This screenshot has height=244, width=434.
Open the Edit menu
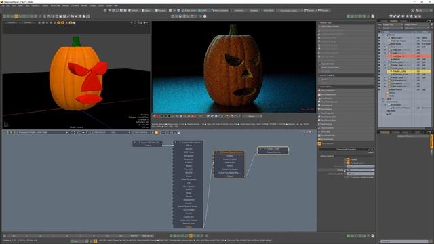[x=8, y=5]
